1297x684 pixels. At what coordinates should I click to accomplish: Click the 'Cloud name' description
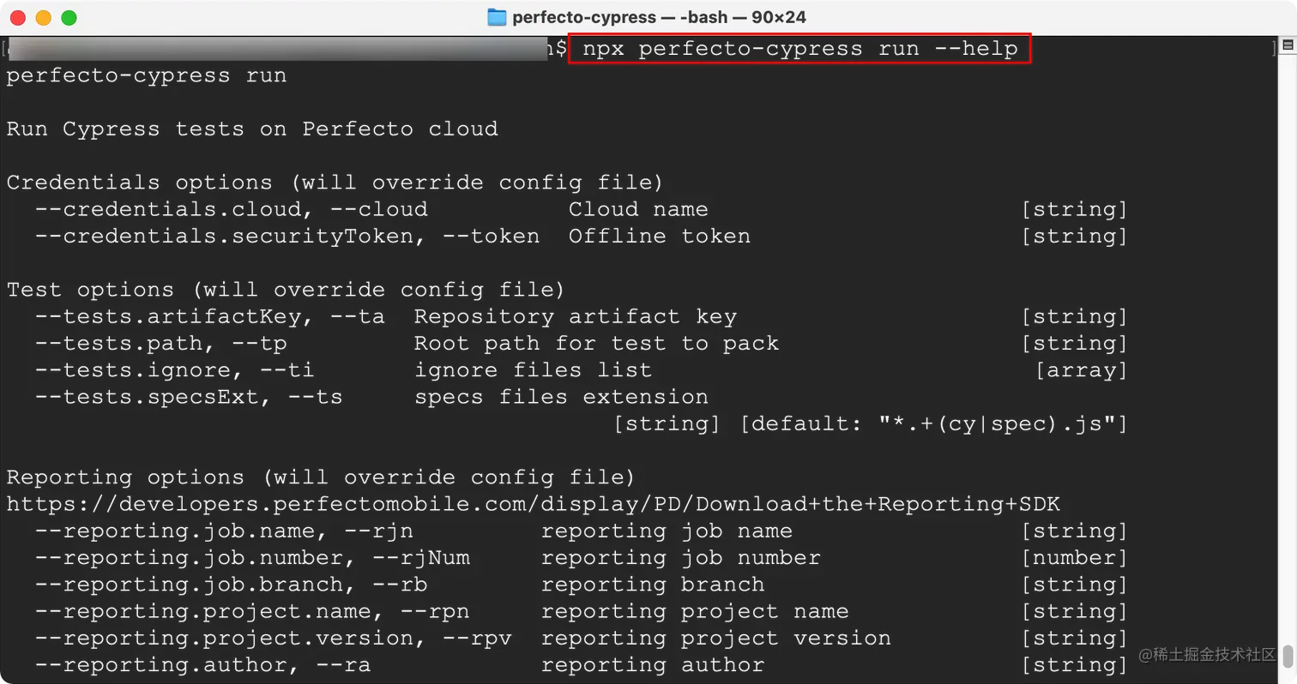(638, 209)
